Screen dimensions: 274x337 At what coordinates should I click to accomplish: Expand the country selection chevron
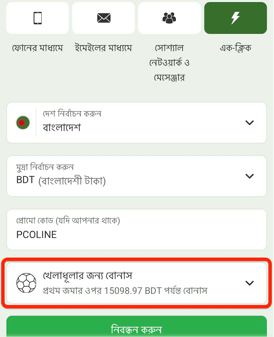click(x=250, y=123)
